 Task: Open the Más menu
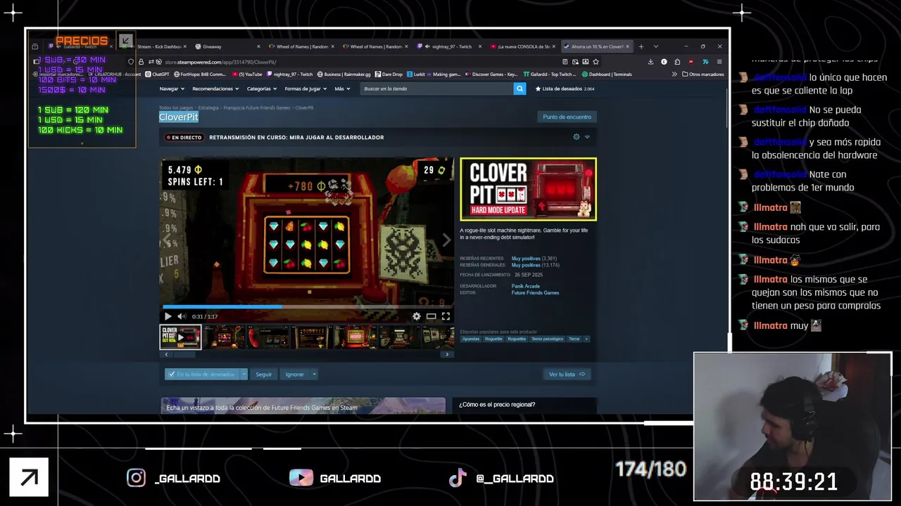tap(341, 89)
